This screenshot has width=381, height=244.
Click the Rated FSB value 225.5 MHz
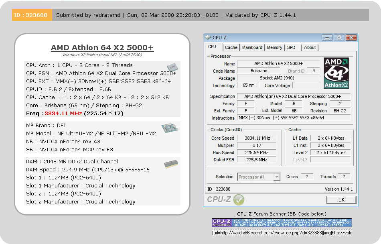(257, 160)
